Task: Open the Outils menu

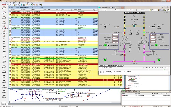Action: [28, 3]
